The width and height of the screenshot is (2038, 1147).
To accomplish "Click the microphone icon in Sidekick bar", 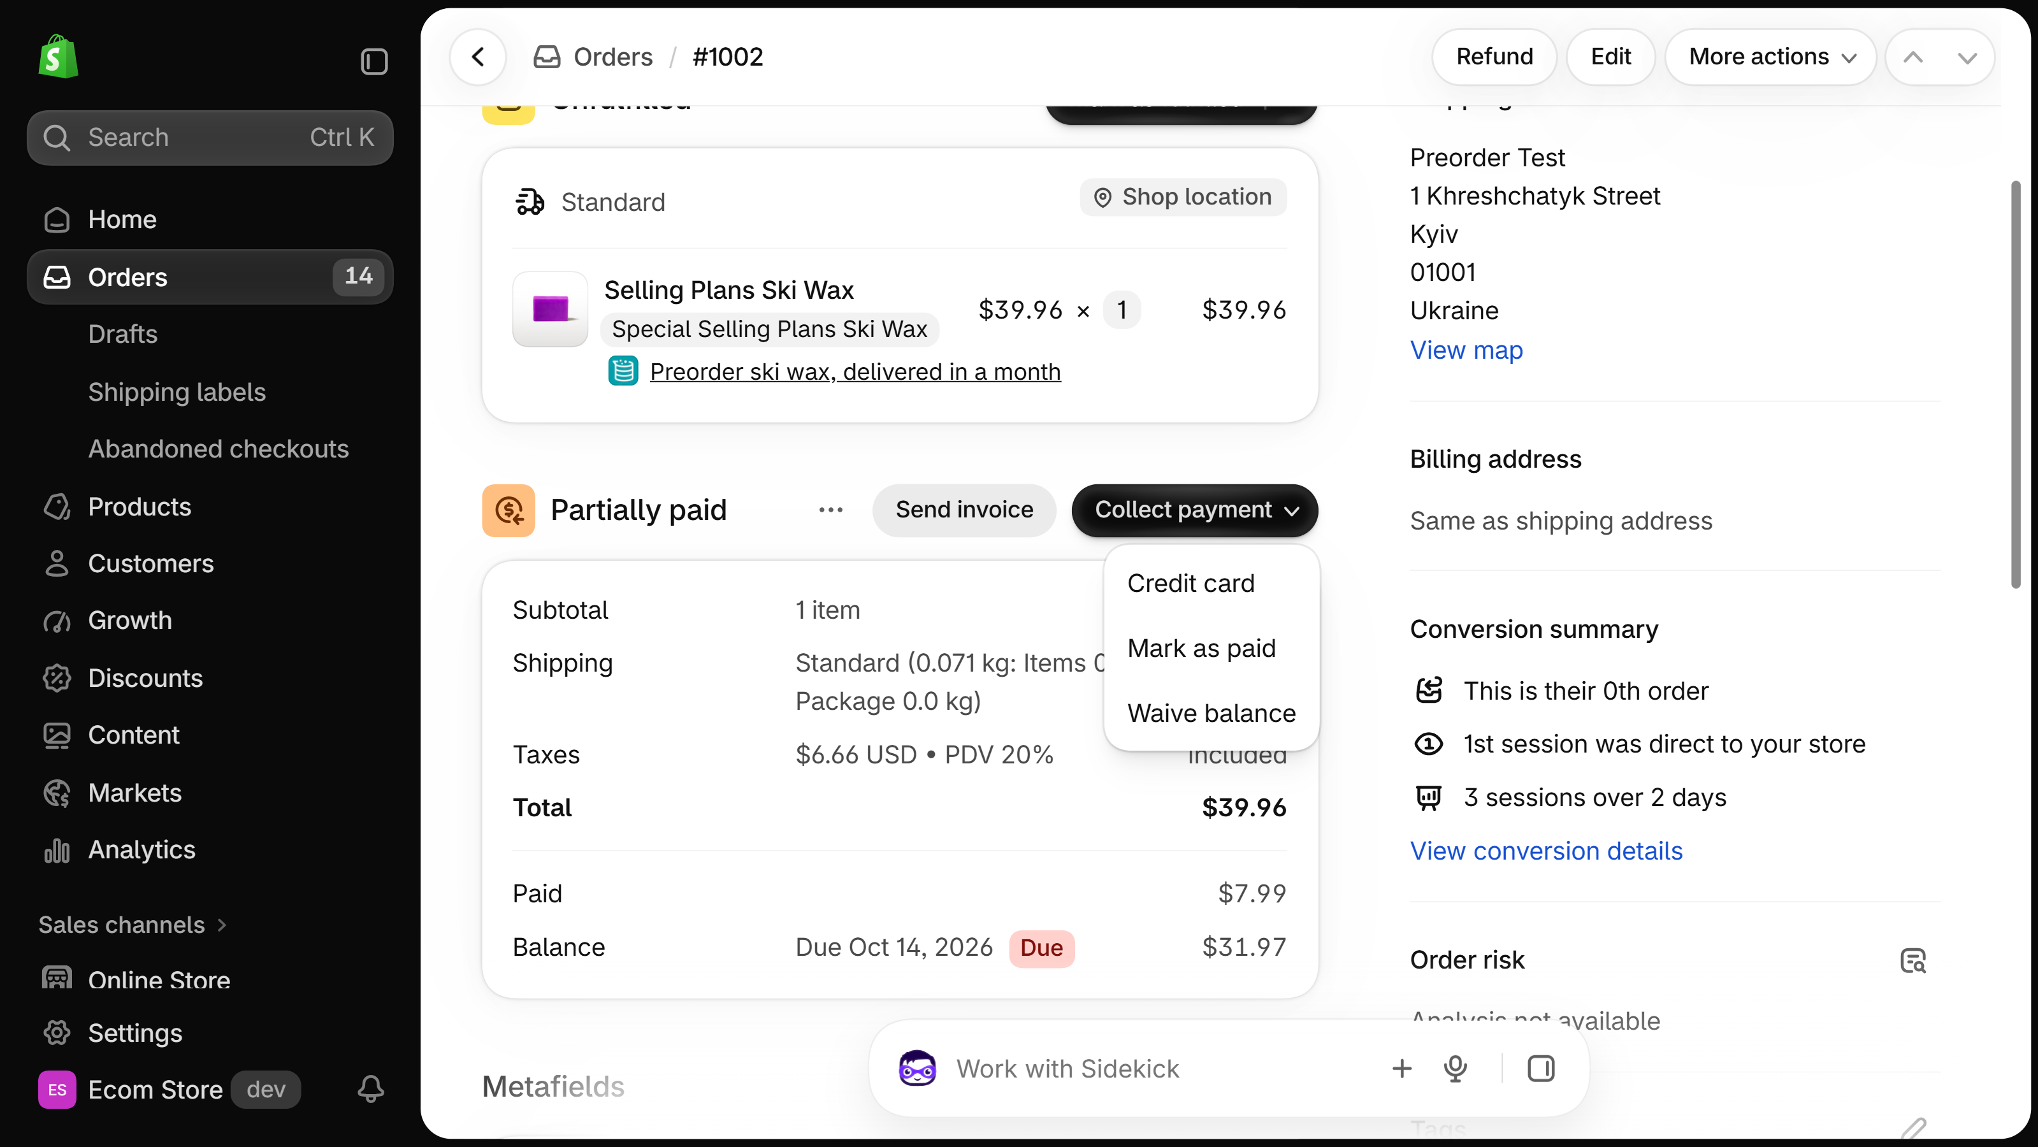I will tap(1455, 1068).
